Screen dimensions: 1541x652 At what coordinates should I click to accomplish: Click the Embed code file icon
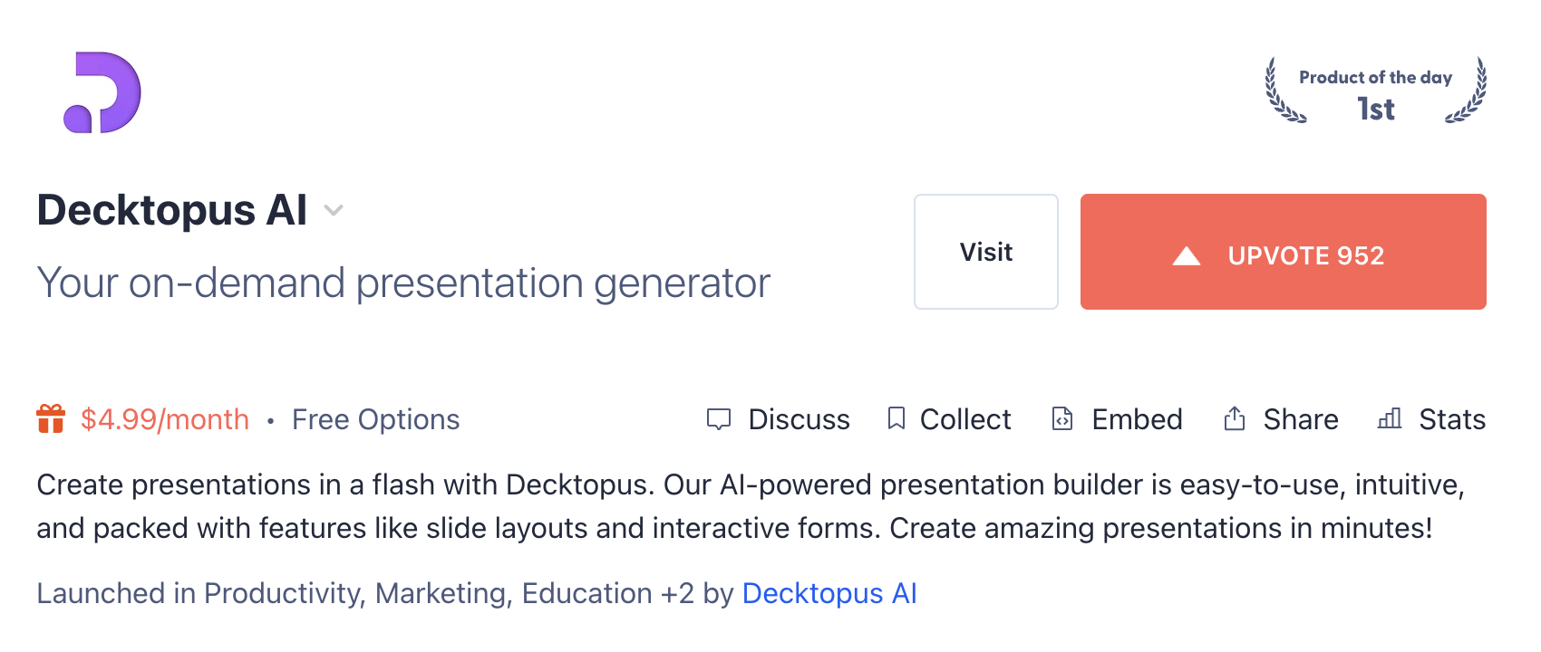tap(1061, 418)
